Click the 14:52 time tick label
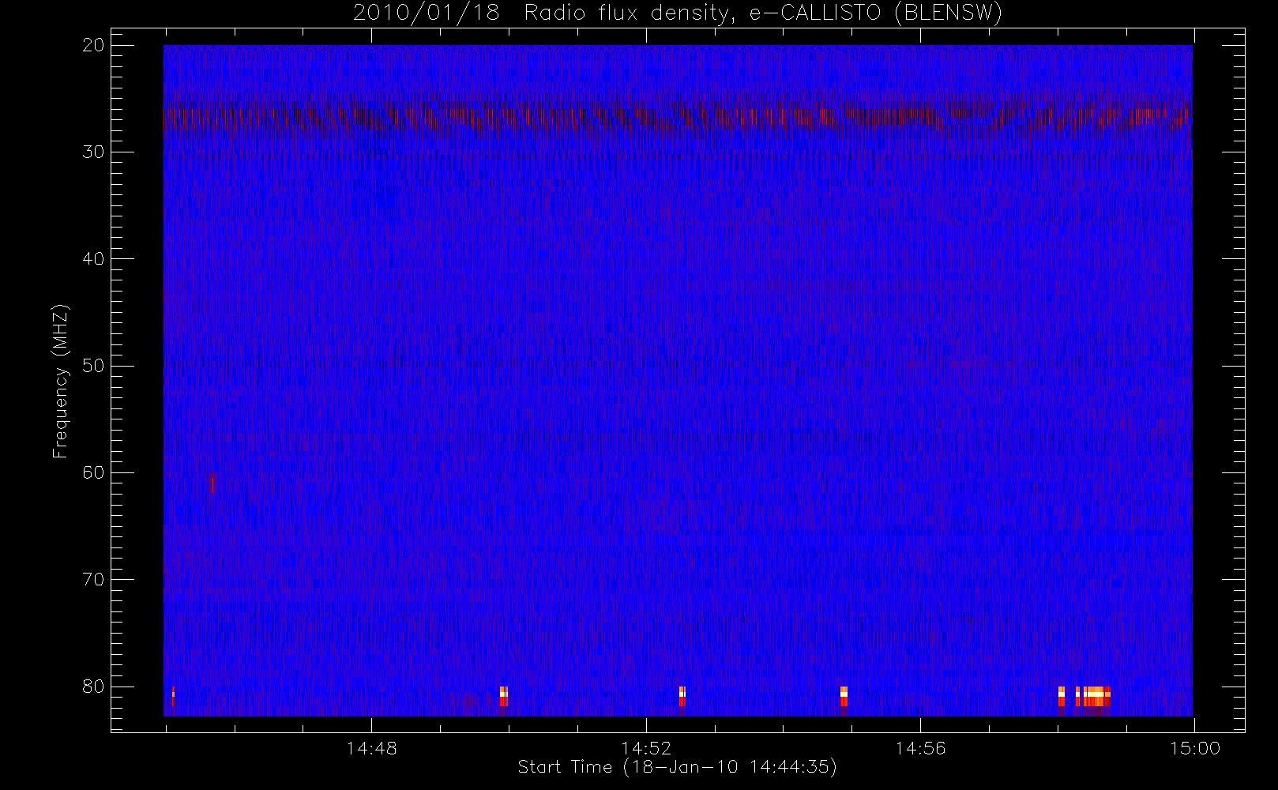 click(x=646, y=748)
